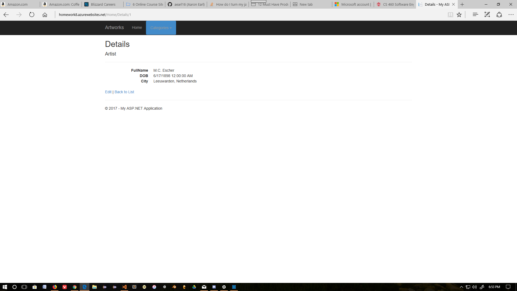Click the home icon in toolbar

pyautogui.click(x=45, y=15)
